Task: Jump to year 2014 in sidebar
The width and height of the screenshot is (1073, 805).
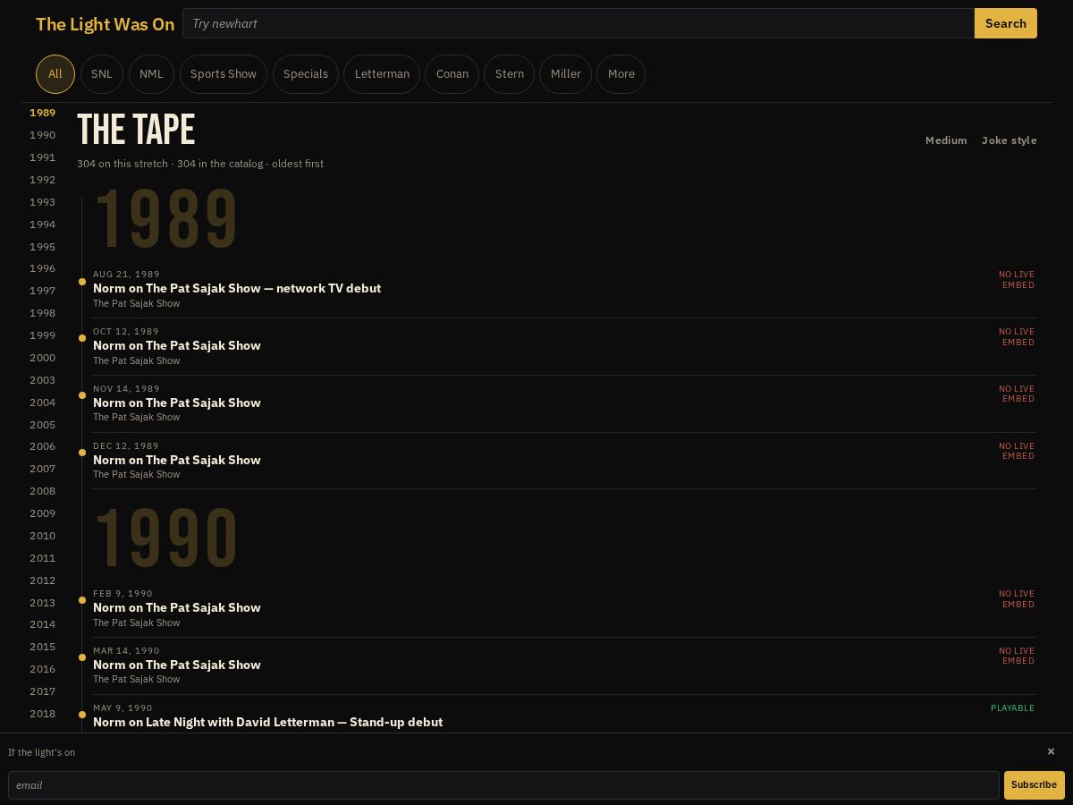Action: point(42,624)
